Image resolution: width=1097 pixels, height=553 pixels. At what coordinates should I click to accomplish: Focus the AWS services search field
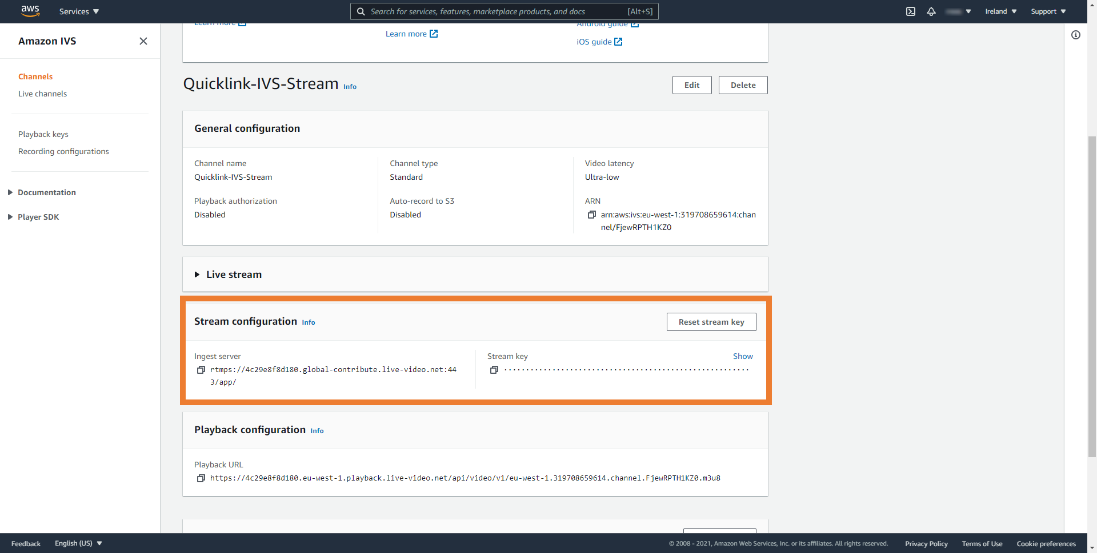point(505,11)
